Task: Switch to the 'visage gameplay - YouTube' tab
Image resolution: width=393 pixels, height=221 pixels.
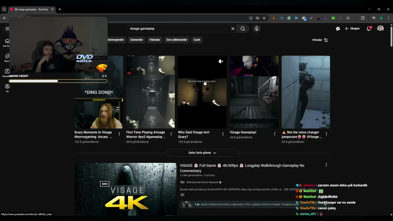Action: coord(31,9)
